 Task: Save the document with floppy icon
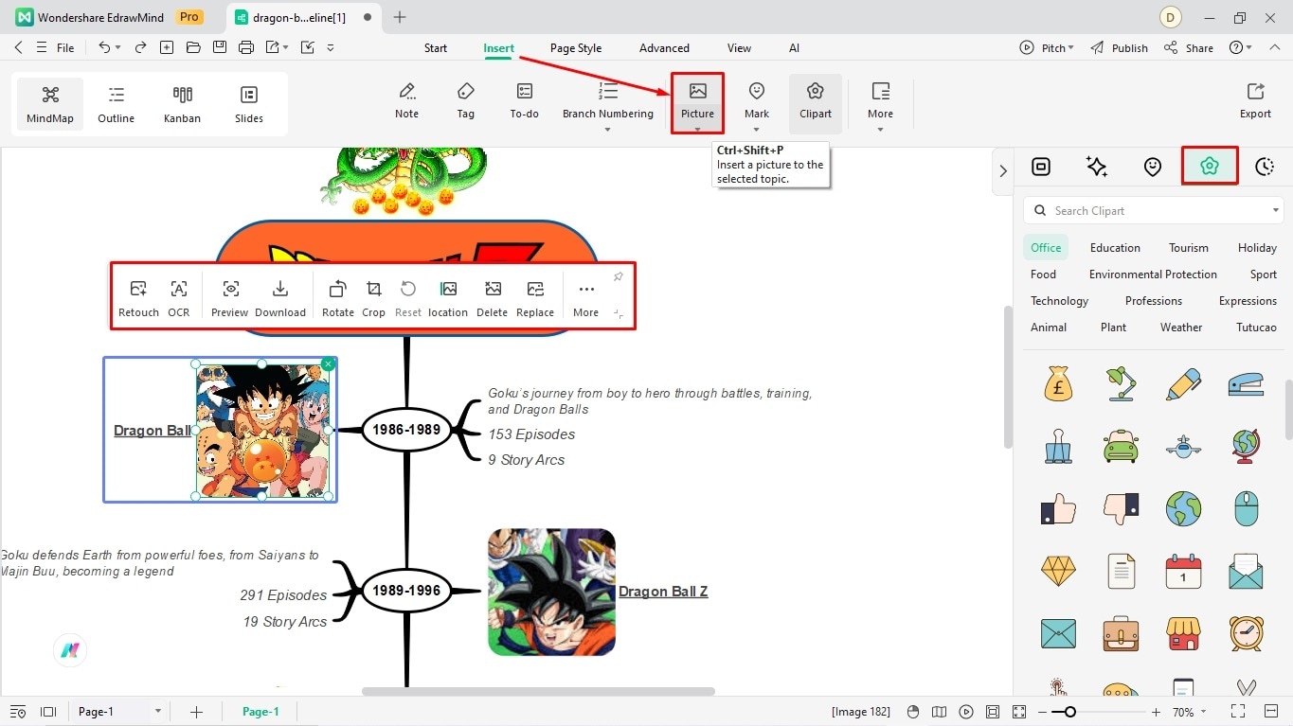coord(220,47)
